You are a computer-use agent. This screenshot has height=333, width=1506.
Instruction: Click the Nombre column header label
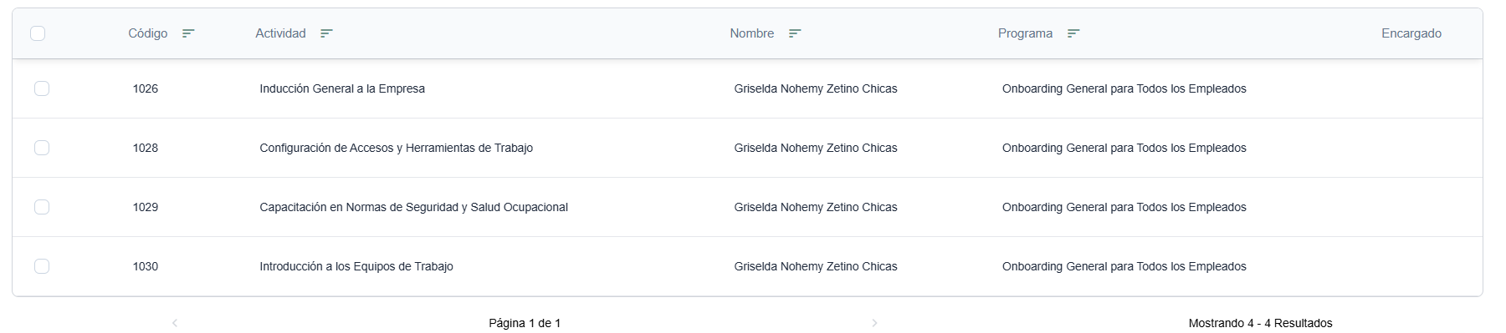751,33
